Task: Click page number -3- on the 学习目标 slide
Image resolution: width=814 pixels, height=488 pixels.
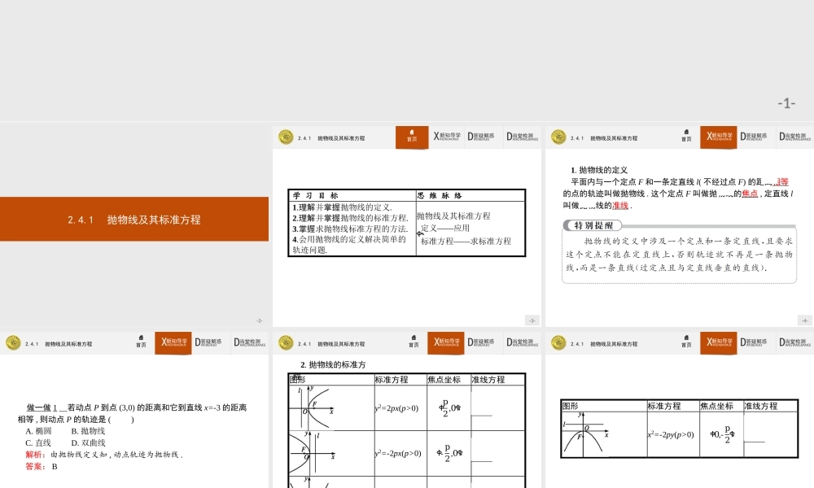Action: [x=532, y=320]
